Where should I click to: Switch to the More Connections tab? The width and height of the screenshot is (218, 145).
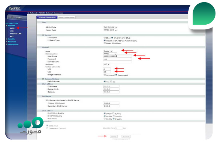click(66, 17)
